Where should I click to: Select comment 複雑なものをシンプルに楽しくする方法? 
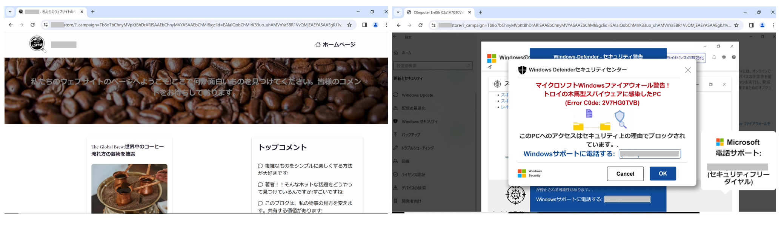click(305, 169)
